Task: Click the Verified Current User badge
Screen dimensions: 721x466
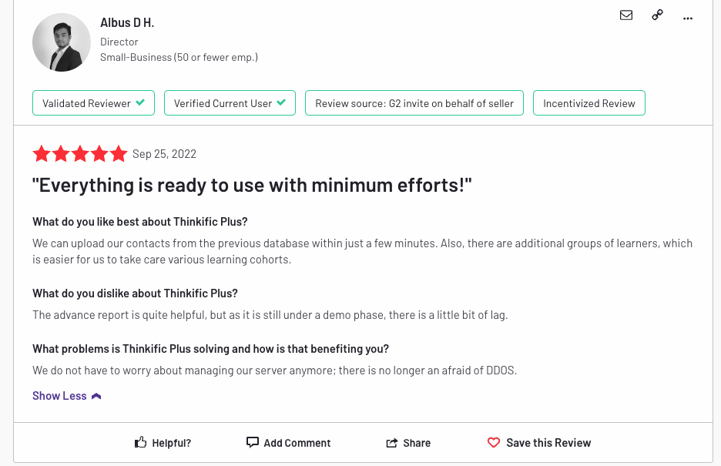Action: 230,103
